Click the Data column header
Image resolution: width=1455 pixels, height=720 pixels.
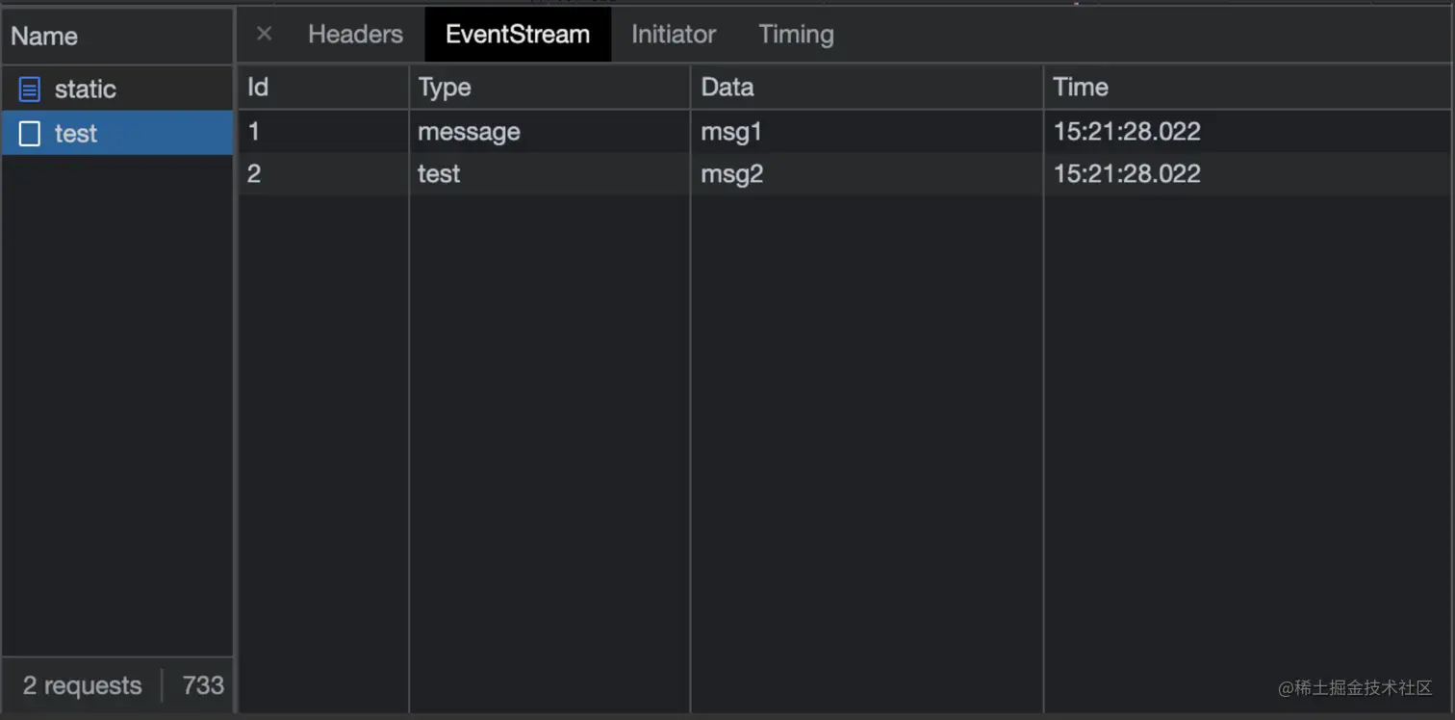[x=727, y=88]
